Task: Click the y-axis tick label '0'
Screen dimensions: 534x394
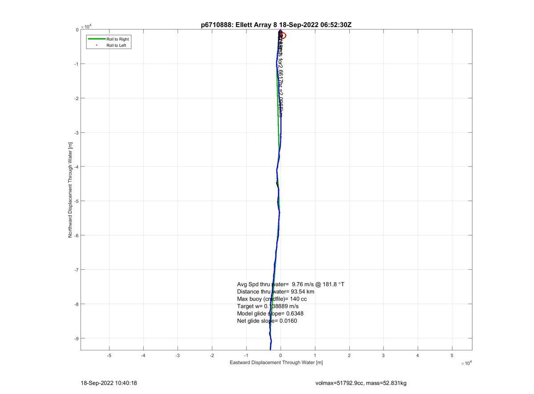Action: [x=77, y=30]
